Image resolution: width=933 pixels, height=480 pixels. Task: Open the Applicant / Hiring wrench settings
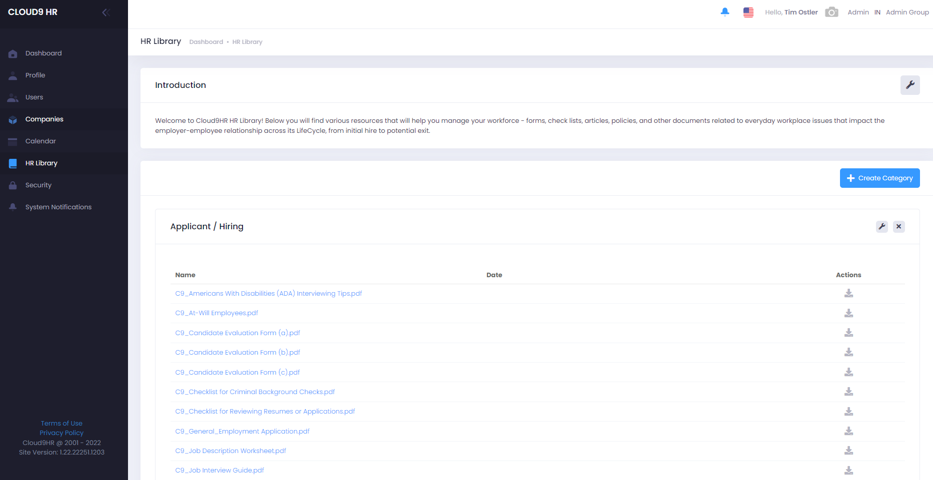point(881,226)
